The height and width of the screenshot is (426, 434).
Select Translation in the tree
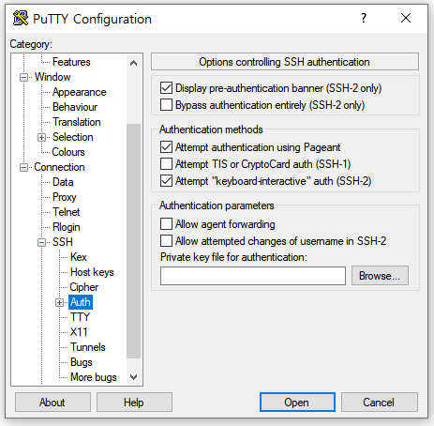coord(77,122)
